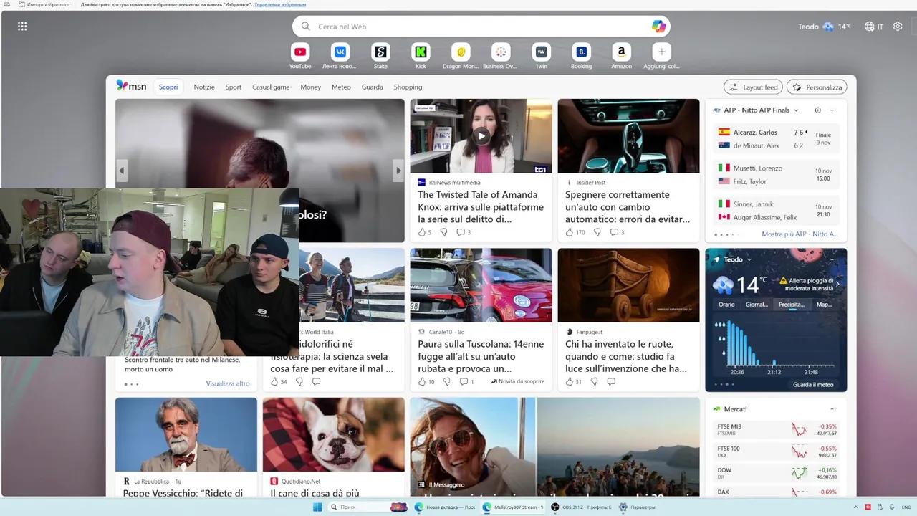Switch to the Notizie tab
This screenshot has width=917, height=516.
pos(204,87)
